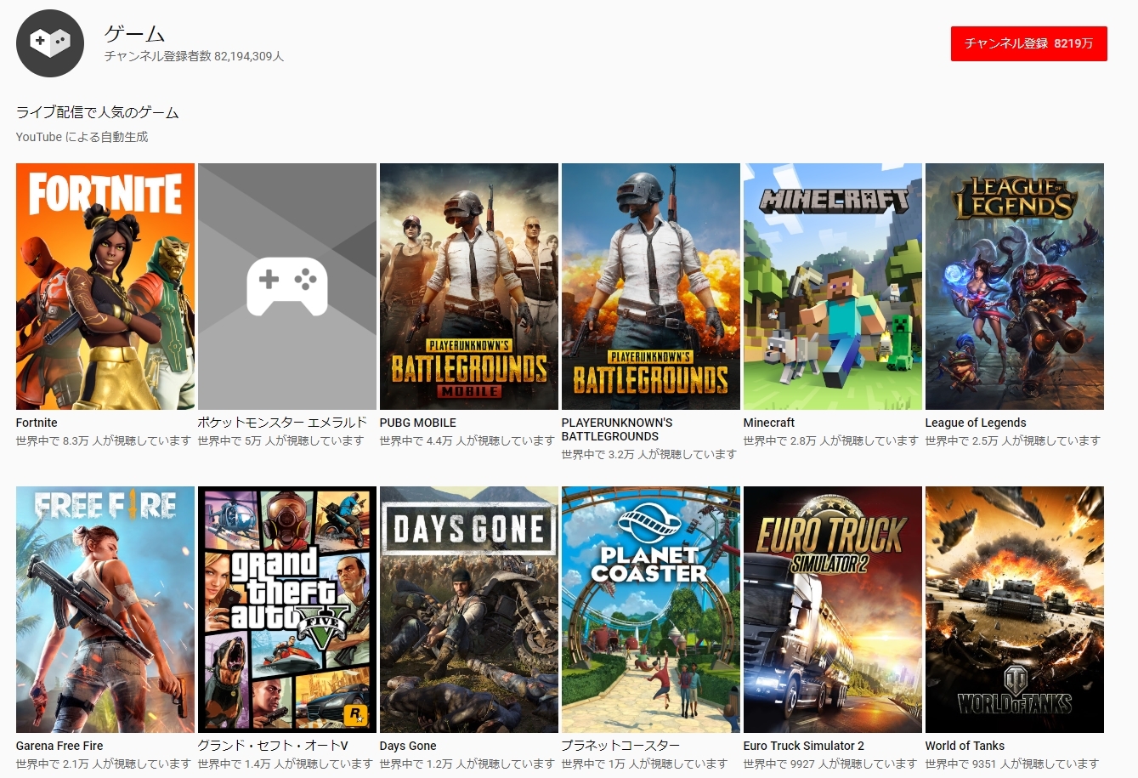
Task: Click the 1.4万 viewers text
Action: point(285,764)
